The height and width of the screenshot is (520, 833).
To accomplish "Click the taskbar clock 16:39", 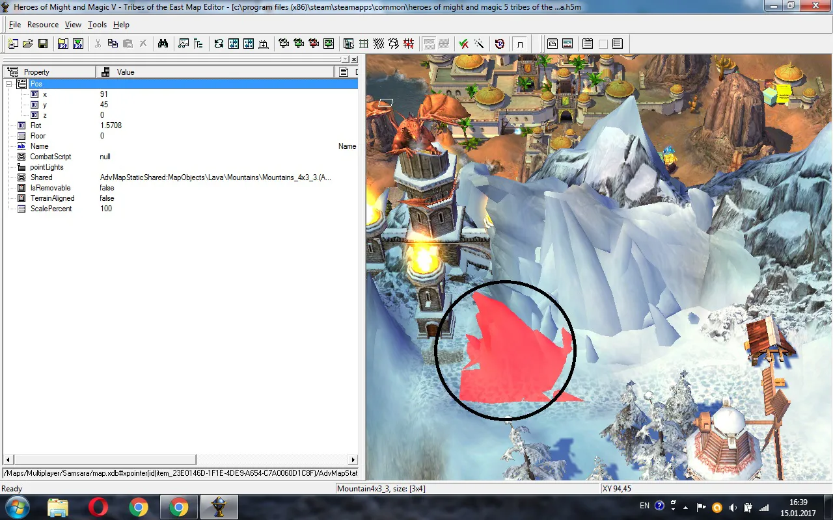I will click(x=798, y=502).
